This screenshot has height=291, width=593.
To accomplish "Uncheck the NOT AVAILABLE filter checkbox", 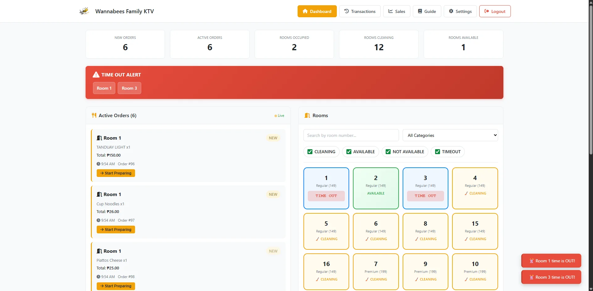I will coord(388,152).
